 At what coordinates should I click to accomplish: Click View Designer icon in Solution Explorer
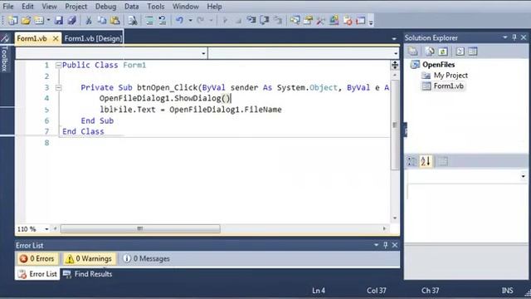click(x=473, y=51)
